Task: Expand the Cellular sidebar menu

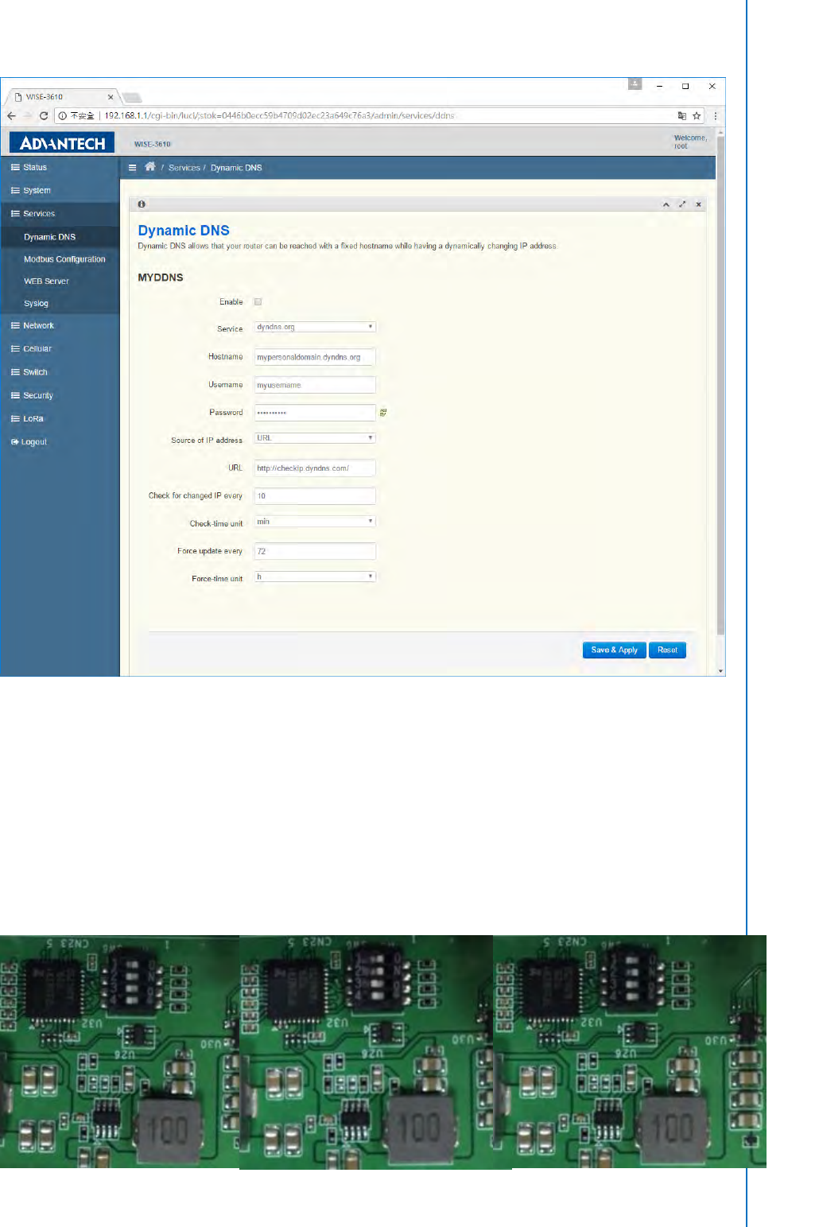Action: (x=60, y=349)
